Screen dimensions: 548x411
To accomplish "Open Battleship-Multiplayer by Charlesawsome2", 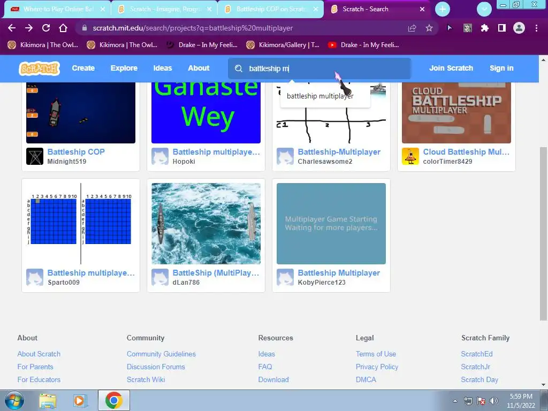I will [339, 151].
